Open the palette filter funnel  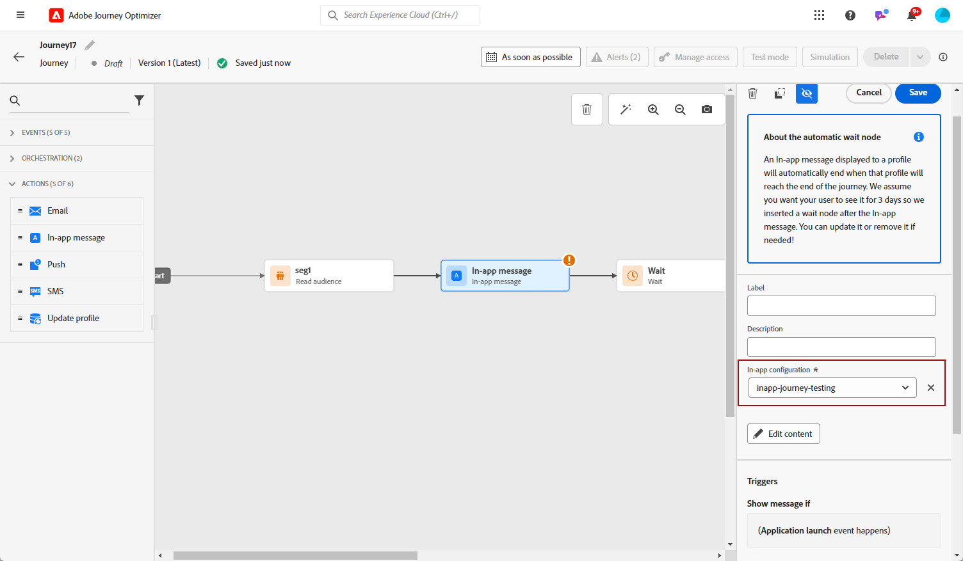click(x=139, y=100)
